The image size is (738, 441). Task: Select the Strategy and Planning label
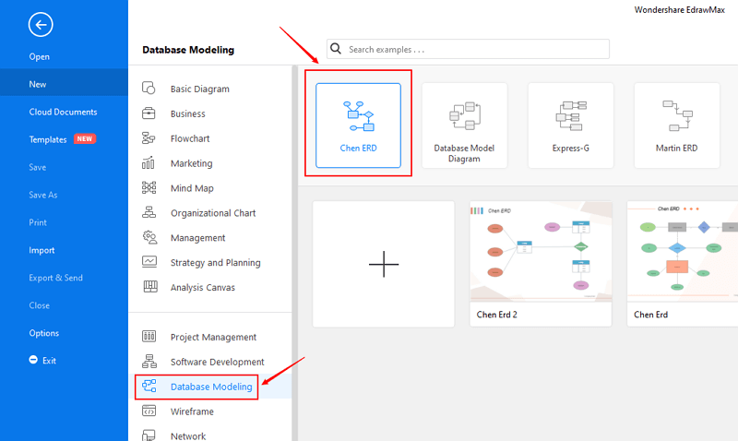(x=216, y=263)
